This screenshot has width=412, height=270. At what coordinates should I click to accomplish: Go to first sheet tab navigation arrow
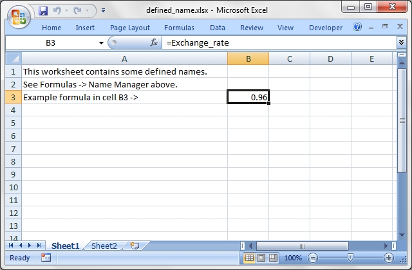[x=11, y=246]
